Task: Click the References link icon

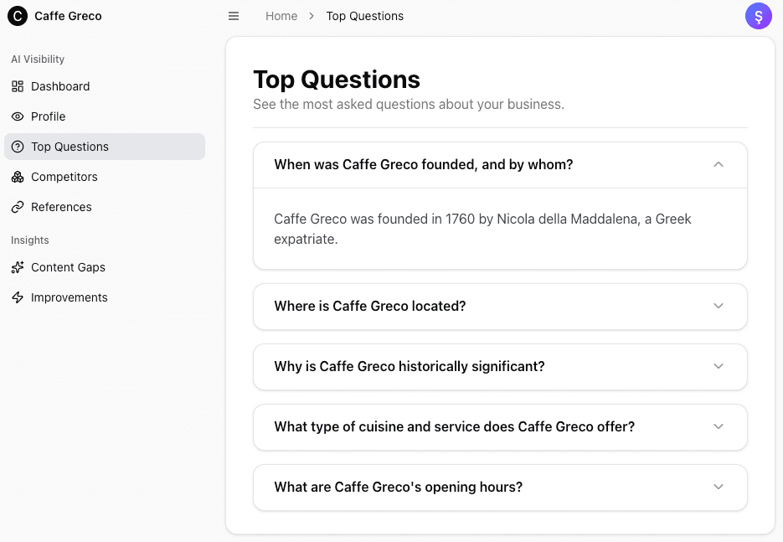Action: [18, 207]
